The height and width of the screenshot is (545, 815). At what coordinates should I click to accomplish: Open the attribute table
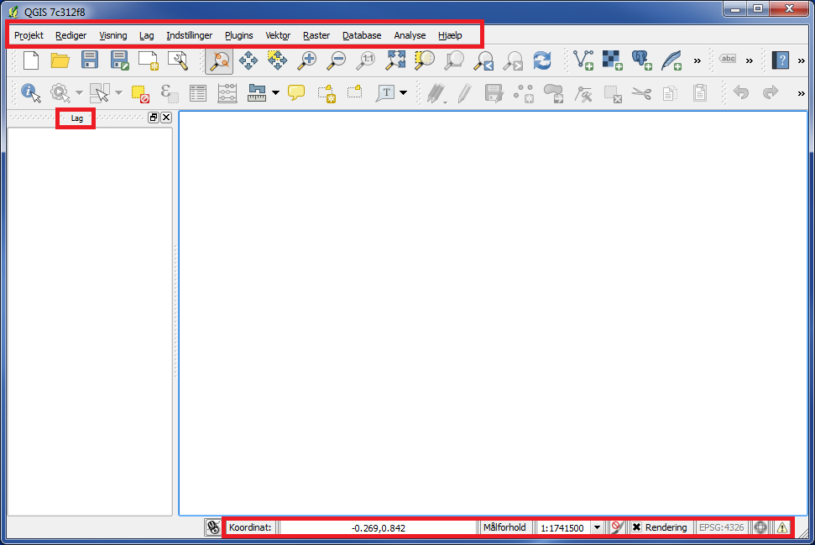coord(198,93)
